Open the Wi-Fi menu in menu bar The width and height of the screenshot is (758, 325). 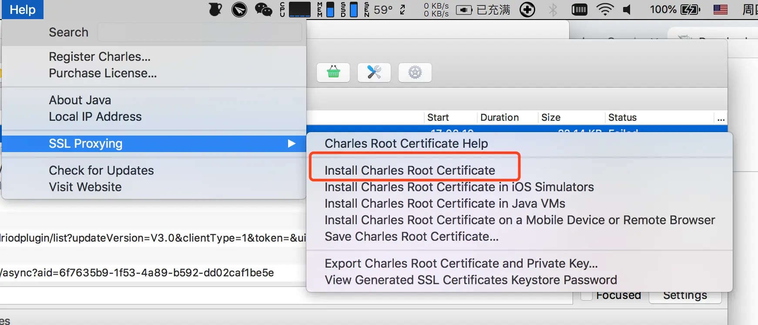pos(605,10)
